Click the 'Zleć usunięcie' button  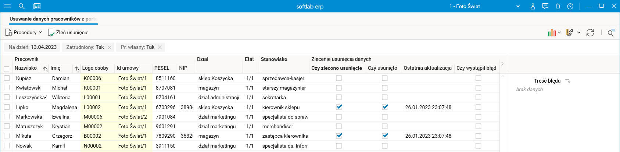(x=68, y=33)
